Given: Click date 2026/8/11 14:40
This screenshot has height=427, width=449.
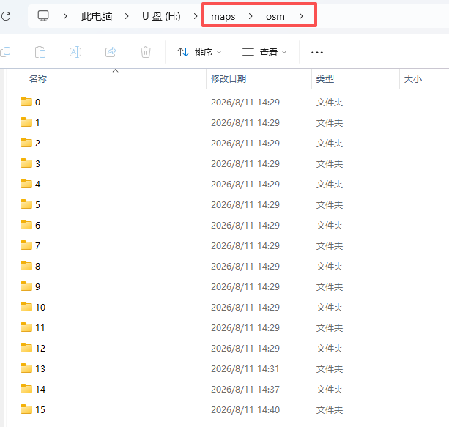Looking at the screenshot, I should 245,410.
